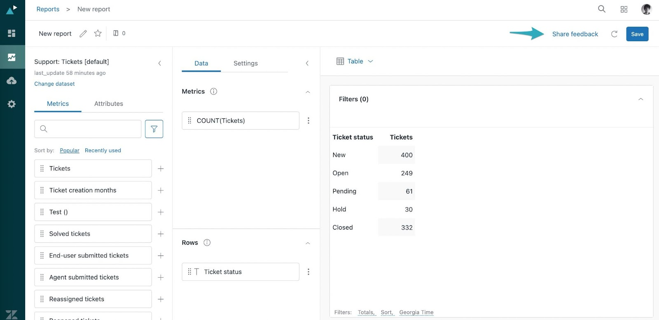This screenshot has height=320, width=659.
Task: Open the search icon in top bar
Action: 602,9
